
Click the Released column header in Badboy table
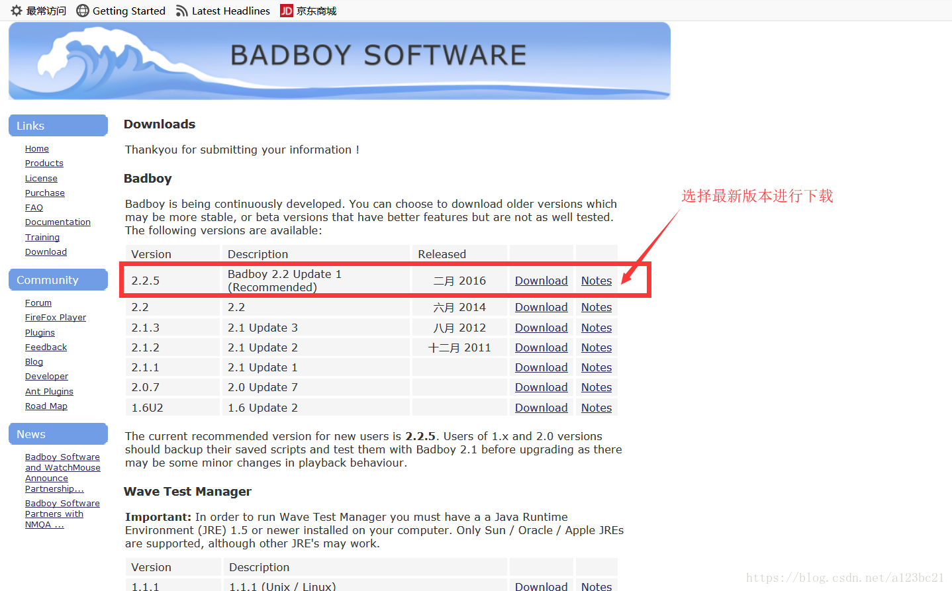(459, 254)
